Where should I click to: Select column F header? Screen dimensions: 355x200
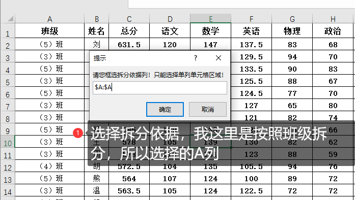click(251, 19)
